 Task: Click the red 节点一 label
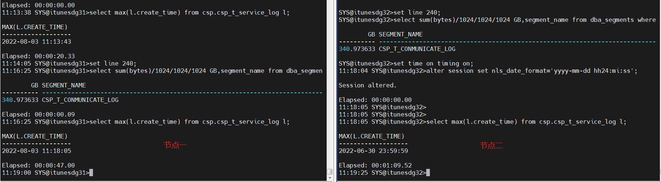point(175,145)
